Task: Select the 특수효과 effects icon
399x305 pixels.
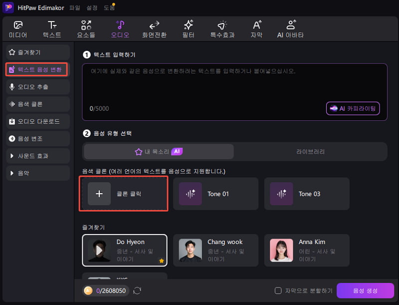Action: pyautogui.click(x=222, y=28)
